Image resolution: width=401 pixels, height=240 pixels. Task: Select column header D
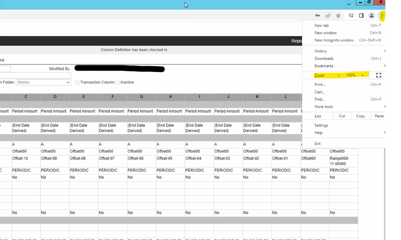(55, 97)
